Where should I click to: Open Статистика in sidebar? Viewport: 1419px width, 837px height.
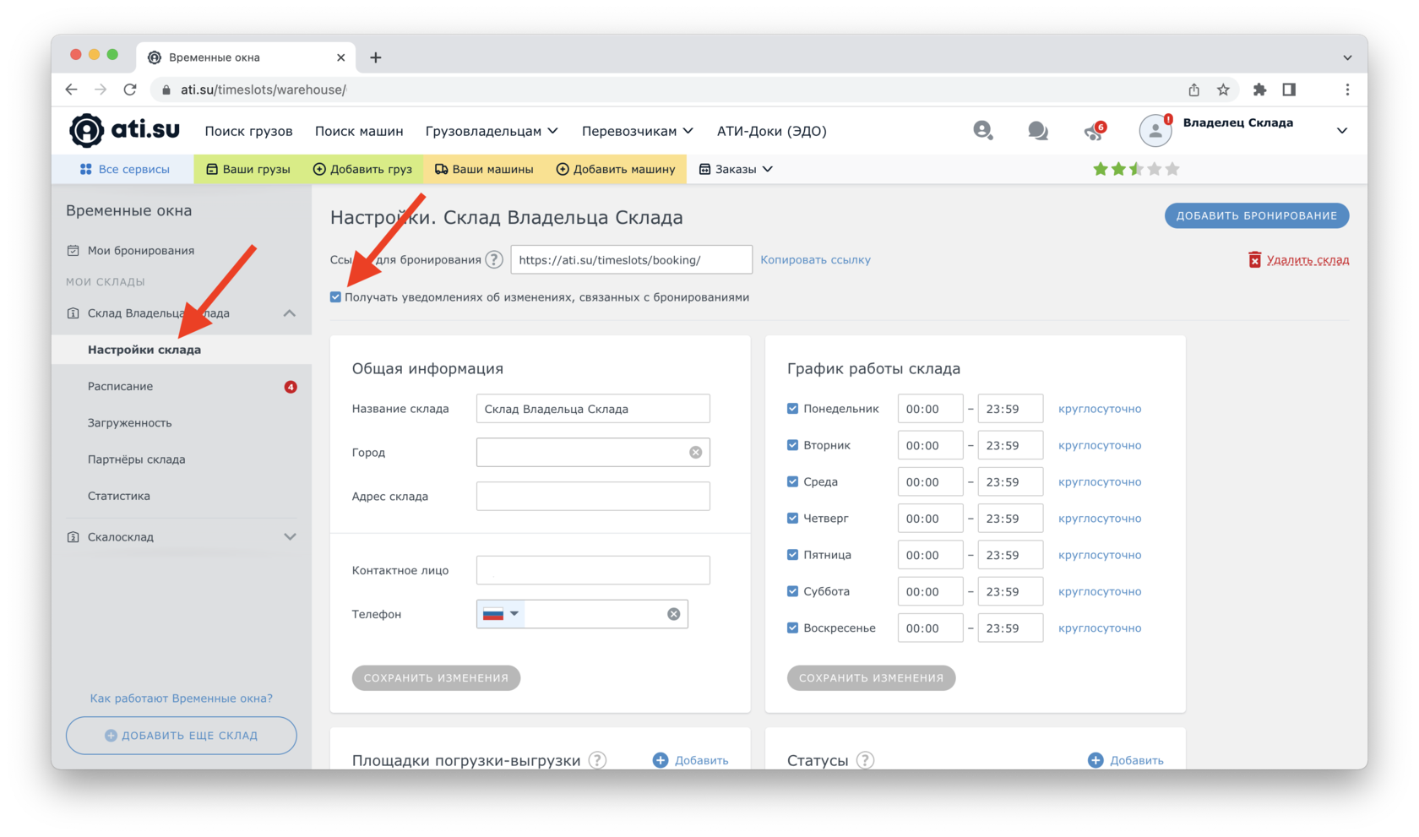[119, 496]
